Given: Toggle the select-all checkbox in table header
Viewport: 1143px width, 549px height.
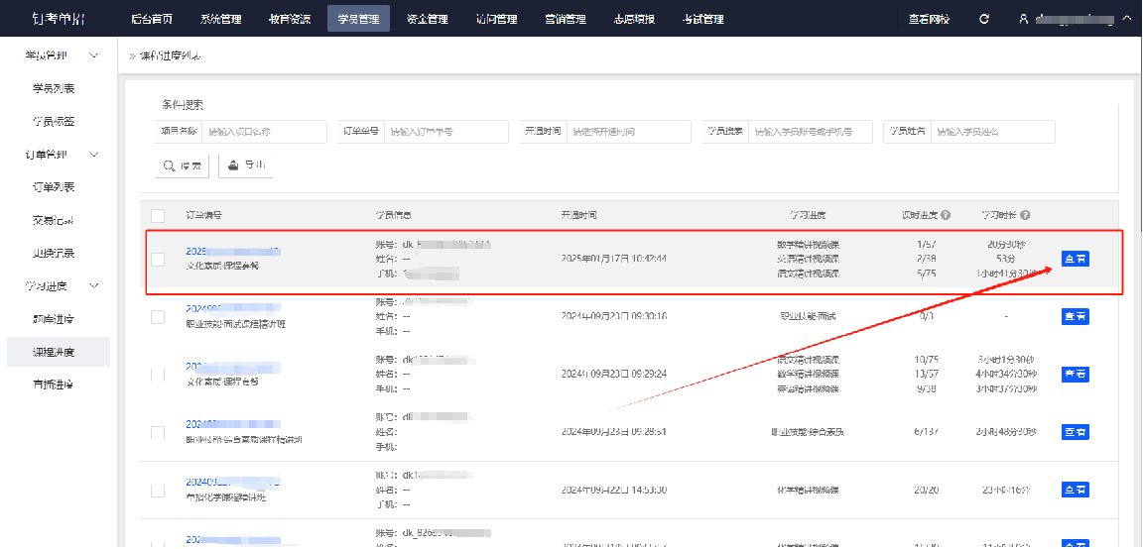Looking at the screenshot, I should (158, 215).
